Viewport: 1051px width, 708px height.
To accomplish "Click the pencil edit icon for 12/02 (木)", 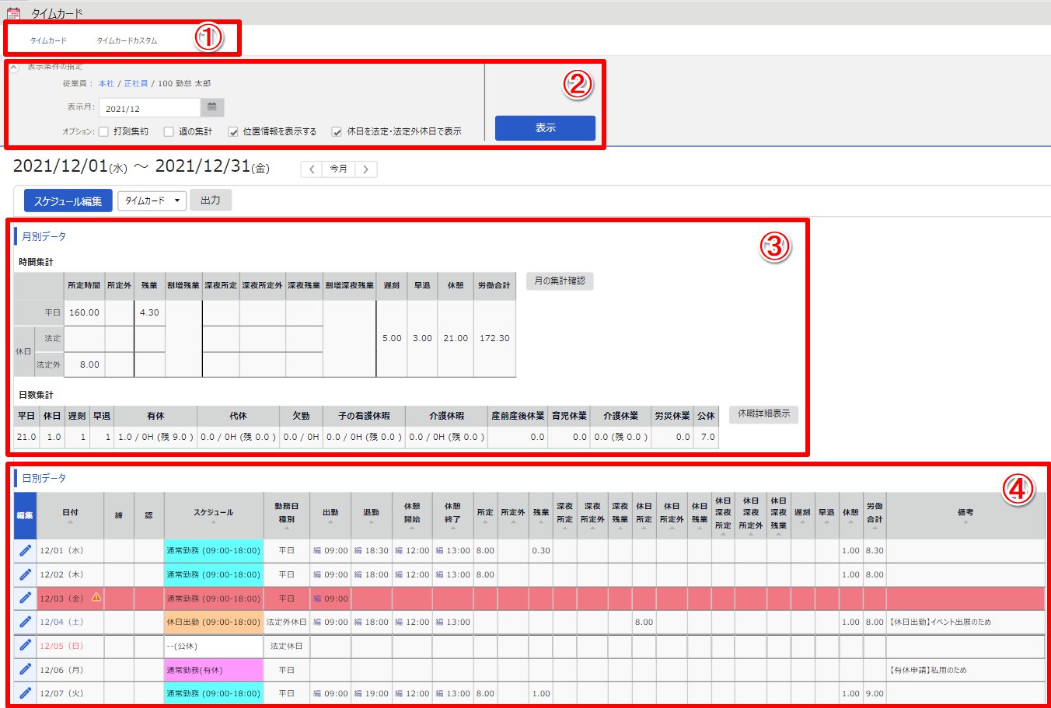I will click(25, 574).
